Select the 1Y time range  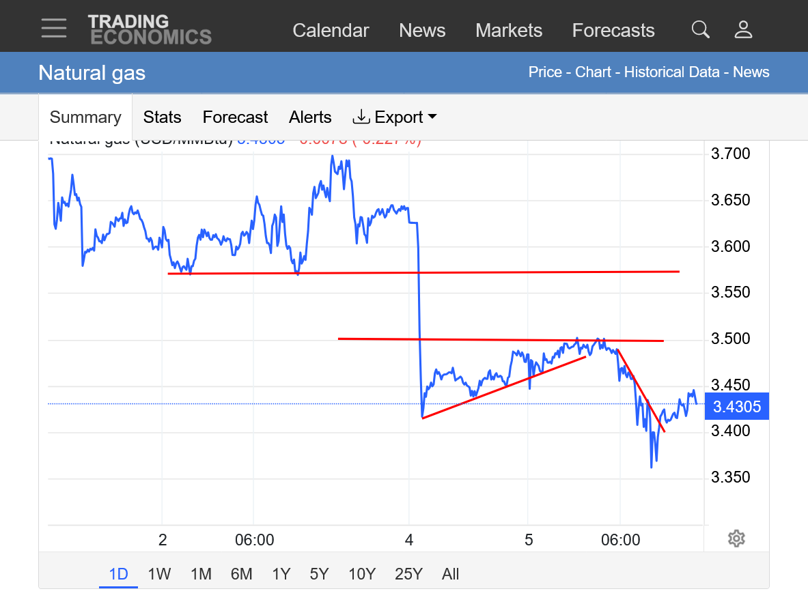coord(281,574)
